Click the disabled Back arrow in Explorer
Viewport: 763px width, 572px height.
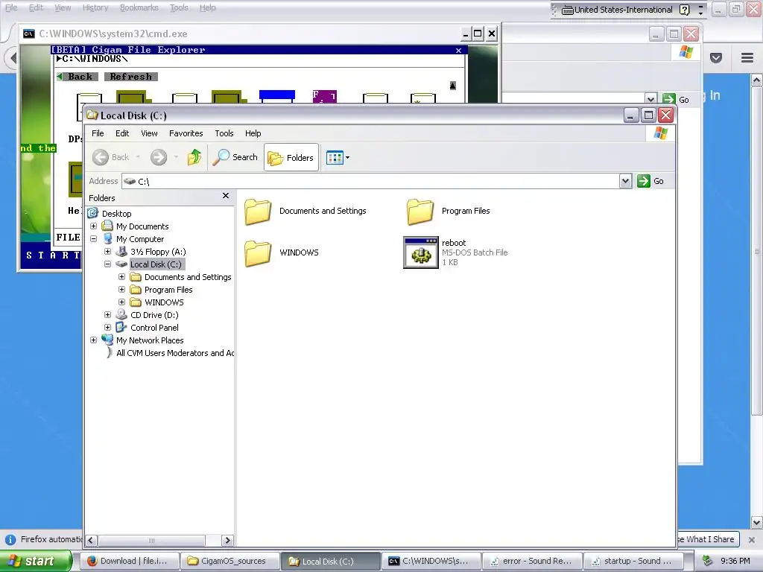point(101,157)
